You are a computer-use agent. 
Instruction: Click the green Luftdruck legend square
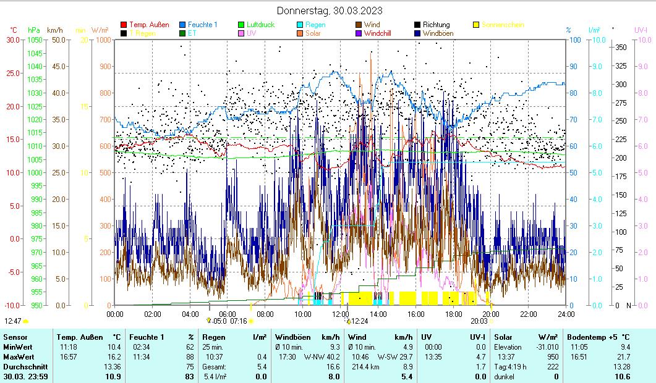tap(242, 25)
